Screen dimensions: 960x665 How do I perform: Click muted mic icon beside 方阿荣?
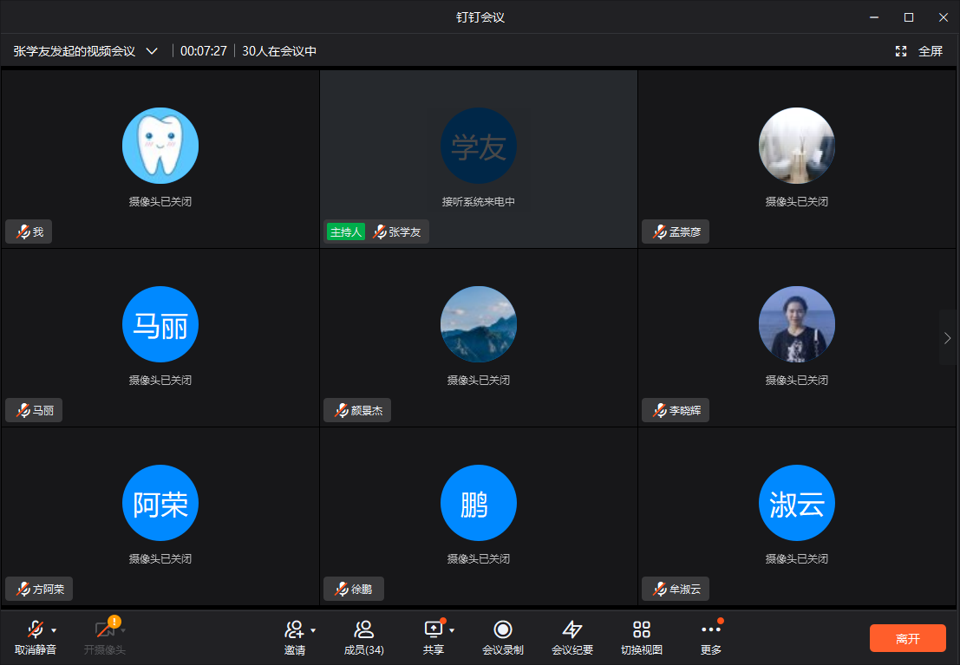pos(23,590)
